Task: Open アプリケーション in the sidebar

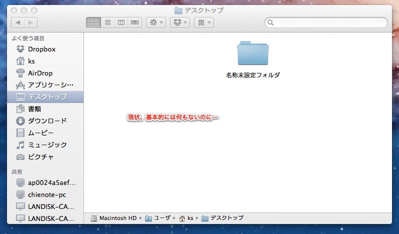Action: 44,85
